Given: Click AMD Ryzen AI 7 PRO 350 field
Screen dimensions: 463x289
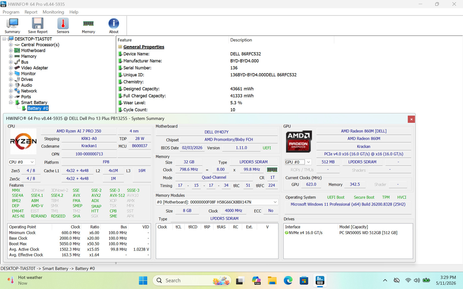Looking at the screenshot, I should pos(79,131).
